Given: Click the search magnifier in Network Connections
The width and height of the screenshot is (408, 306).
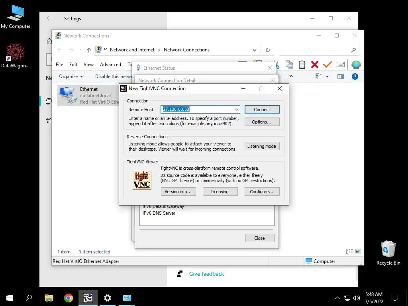Looking at the screenshot, I should 353,50.
